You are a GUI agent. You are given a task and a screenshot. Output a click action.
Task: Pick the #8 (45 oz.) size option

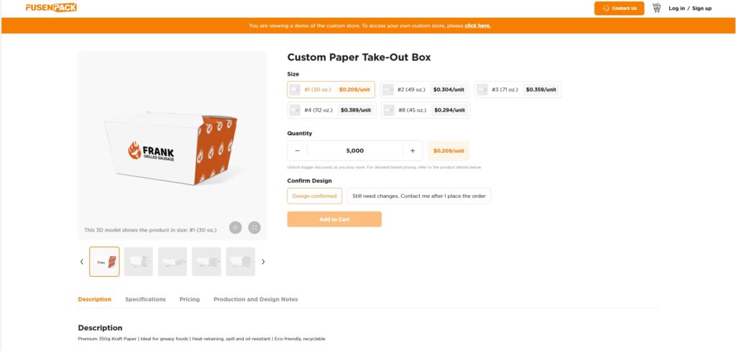coord(425,110)
